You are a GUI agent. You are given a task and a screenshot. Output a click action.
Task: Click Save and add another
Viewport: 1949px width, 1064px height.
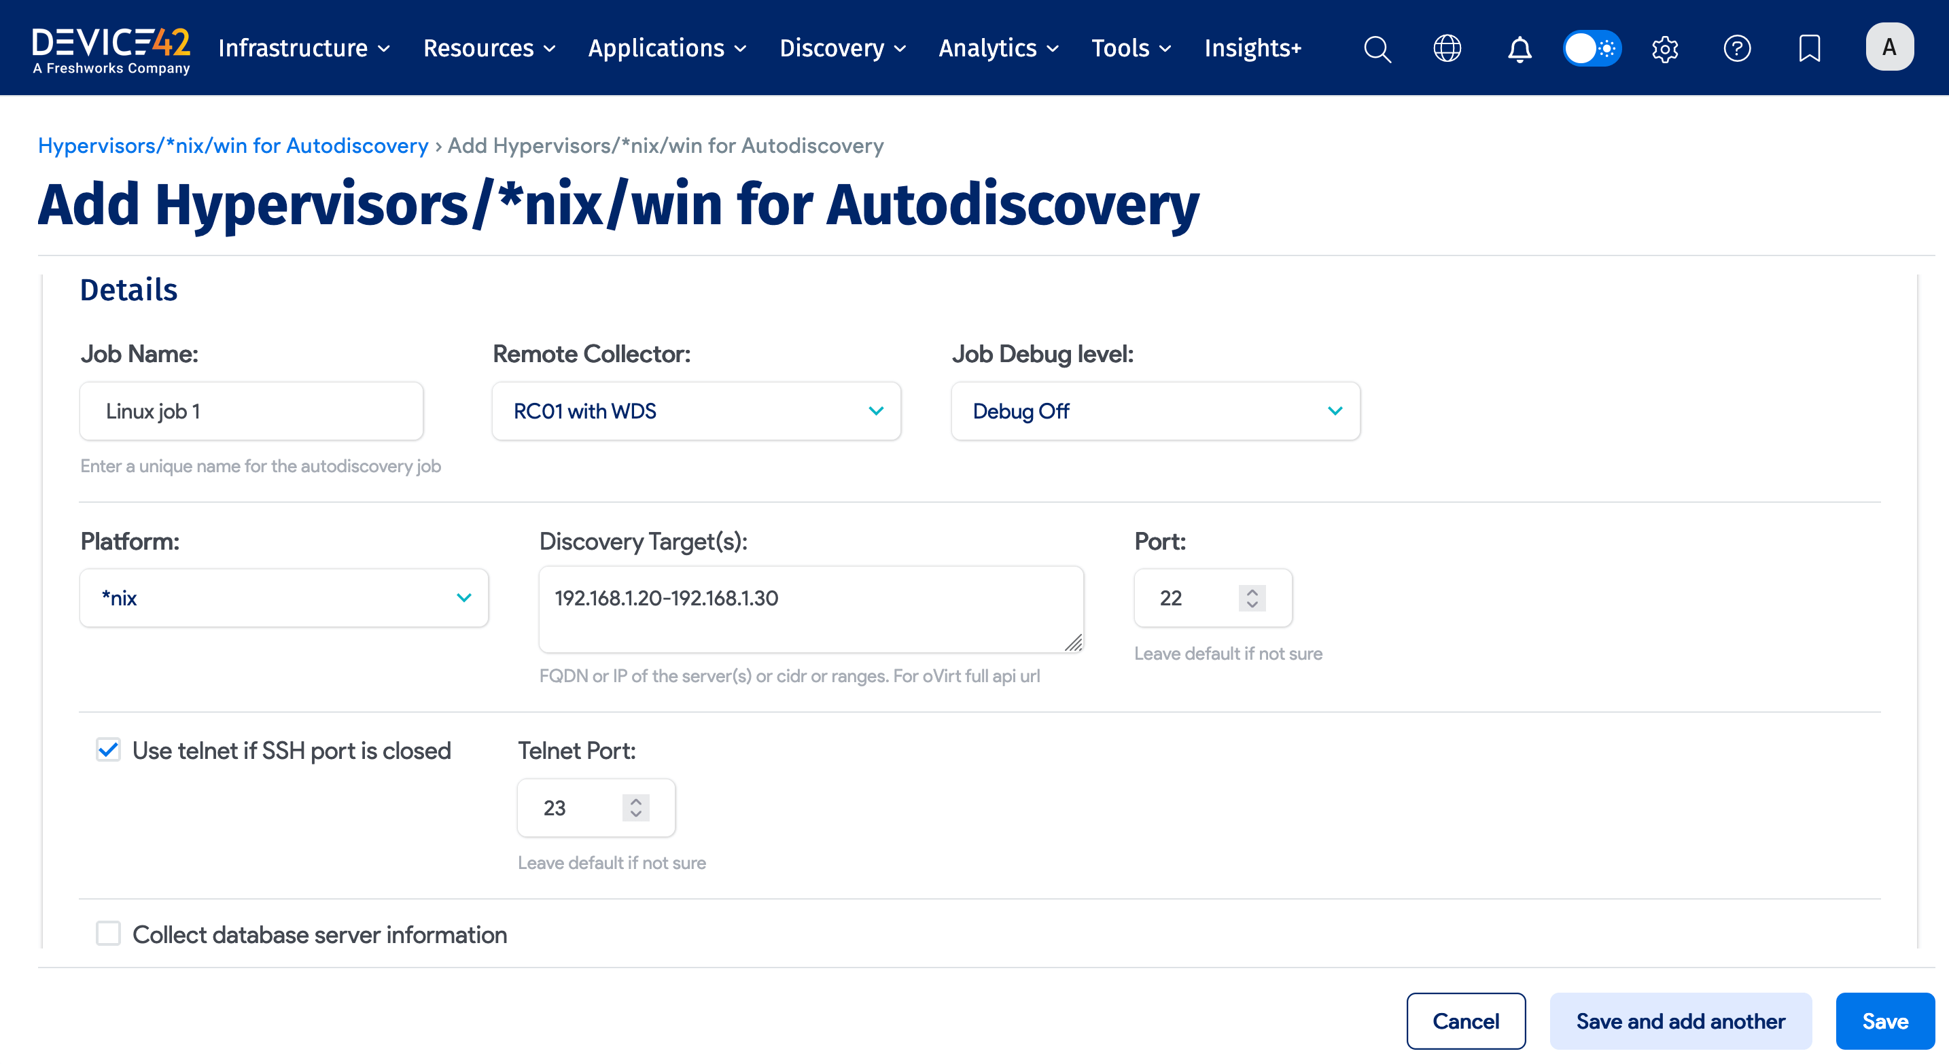click(x=1681, y=1021)
